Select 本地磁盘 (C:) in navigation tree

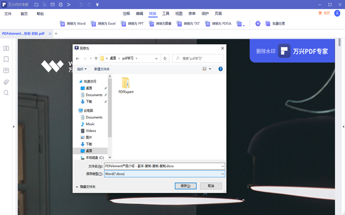pos(92,157)
